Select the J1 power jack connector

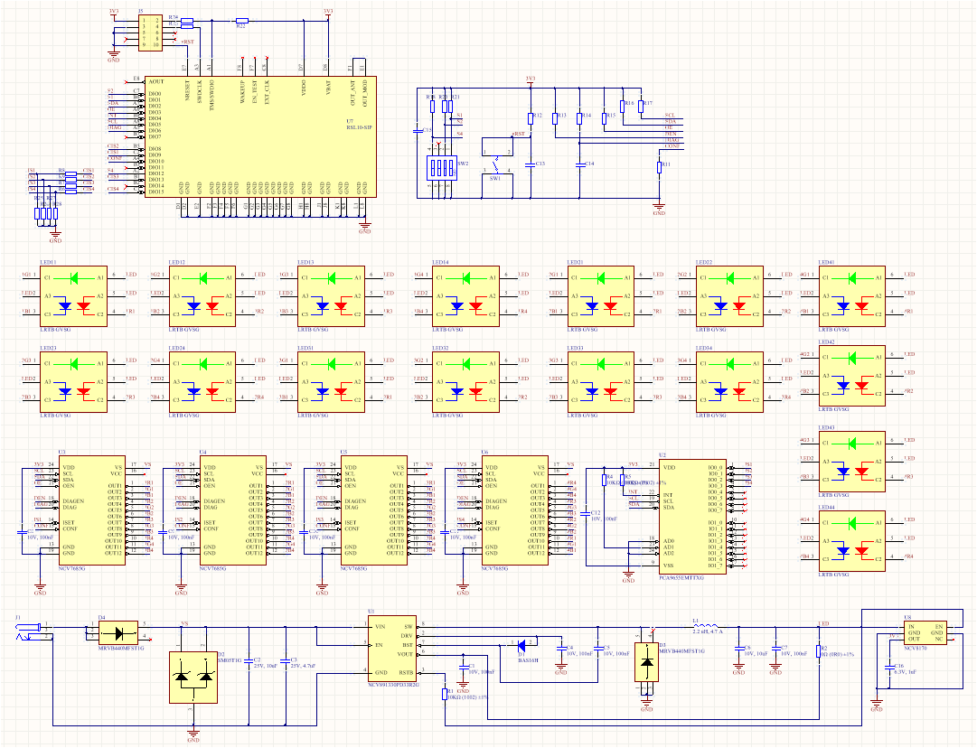click(x=29, y=630)
